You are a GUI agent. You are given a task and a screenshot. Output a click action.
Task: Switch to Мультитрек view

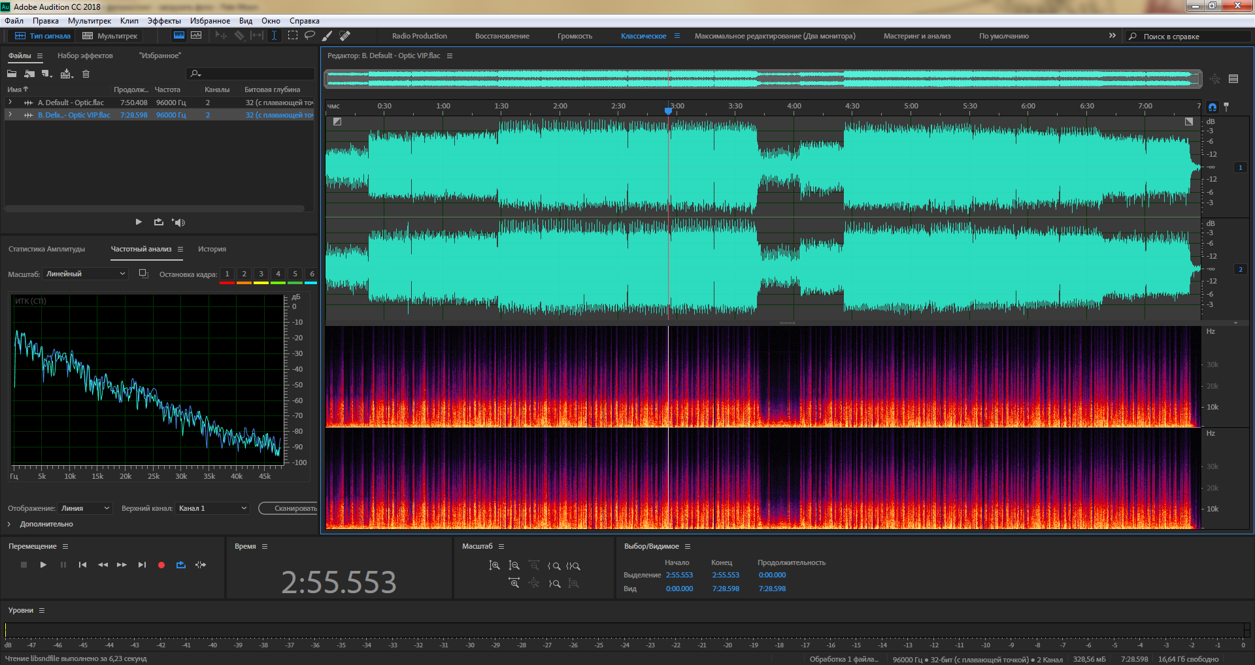(x=110, y=36)
